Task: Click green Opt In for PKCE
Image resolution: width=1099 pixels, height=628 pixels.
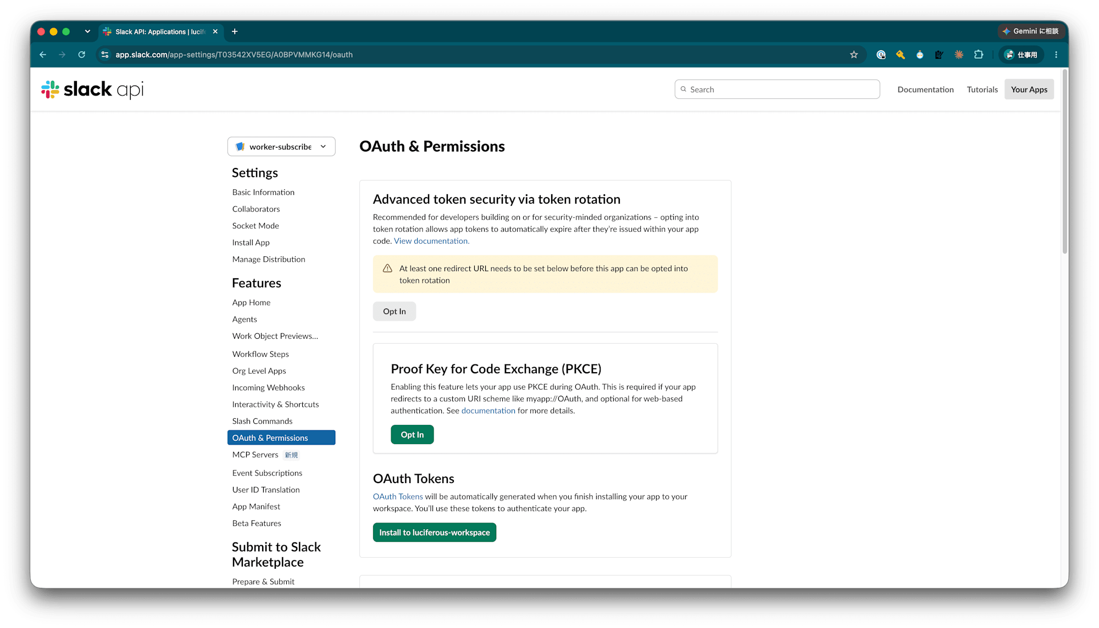Action: (412, 435)
